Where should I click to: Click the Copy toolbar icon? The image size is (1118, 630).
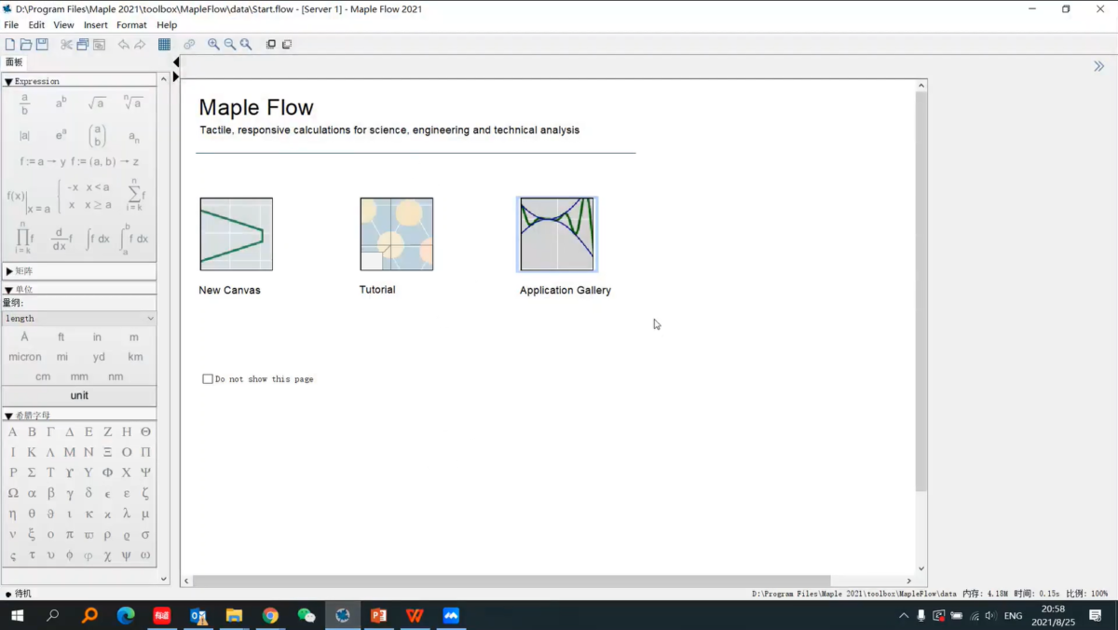[x=82, y=44]
